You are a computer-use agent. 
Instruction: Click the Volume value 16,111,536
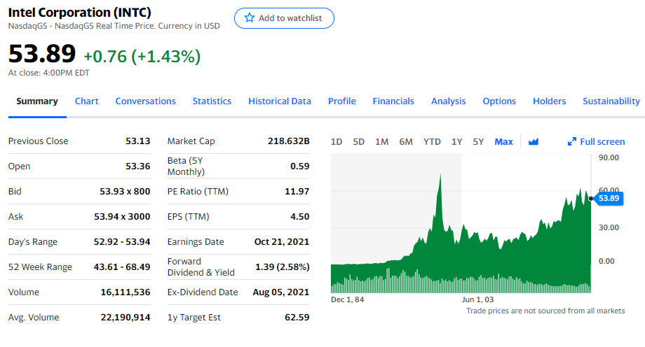click(x=125, y=292)
